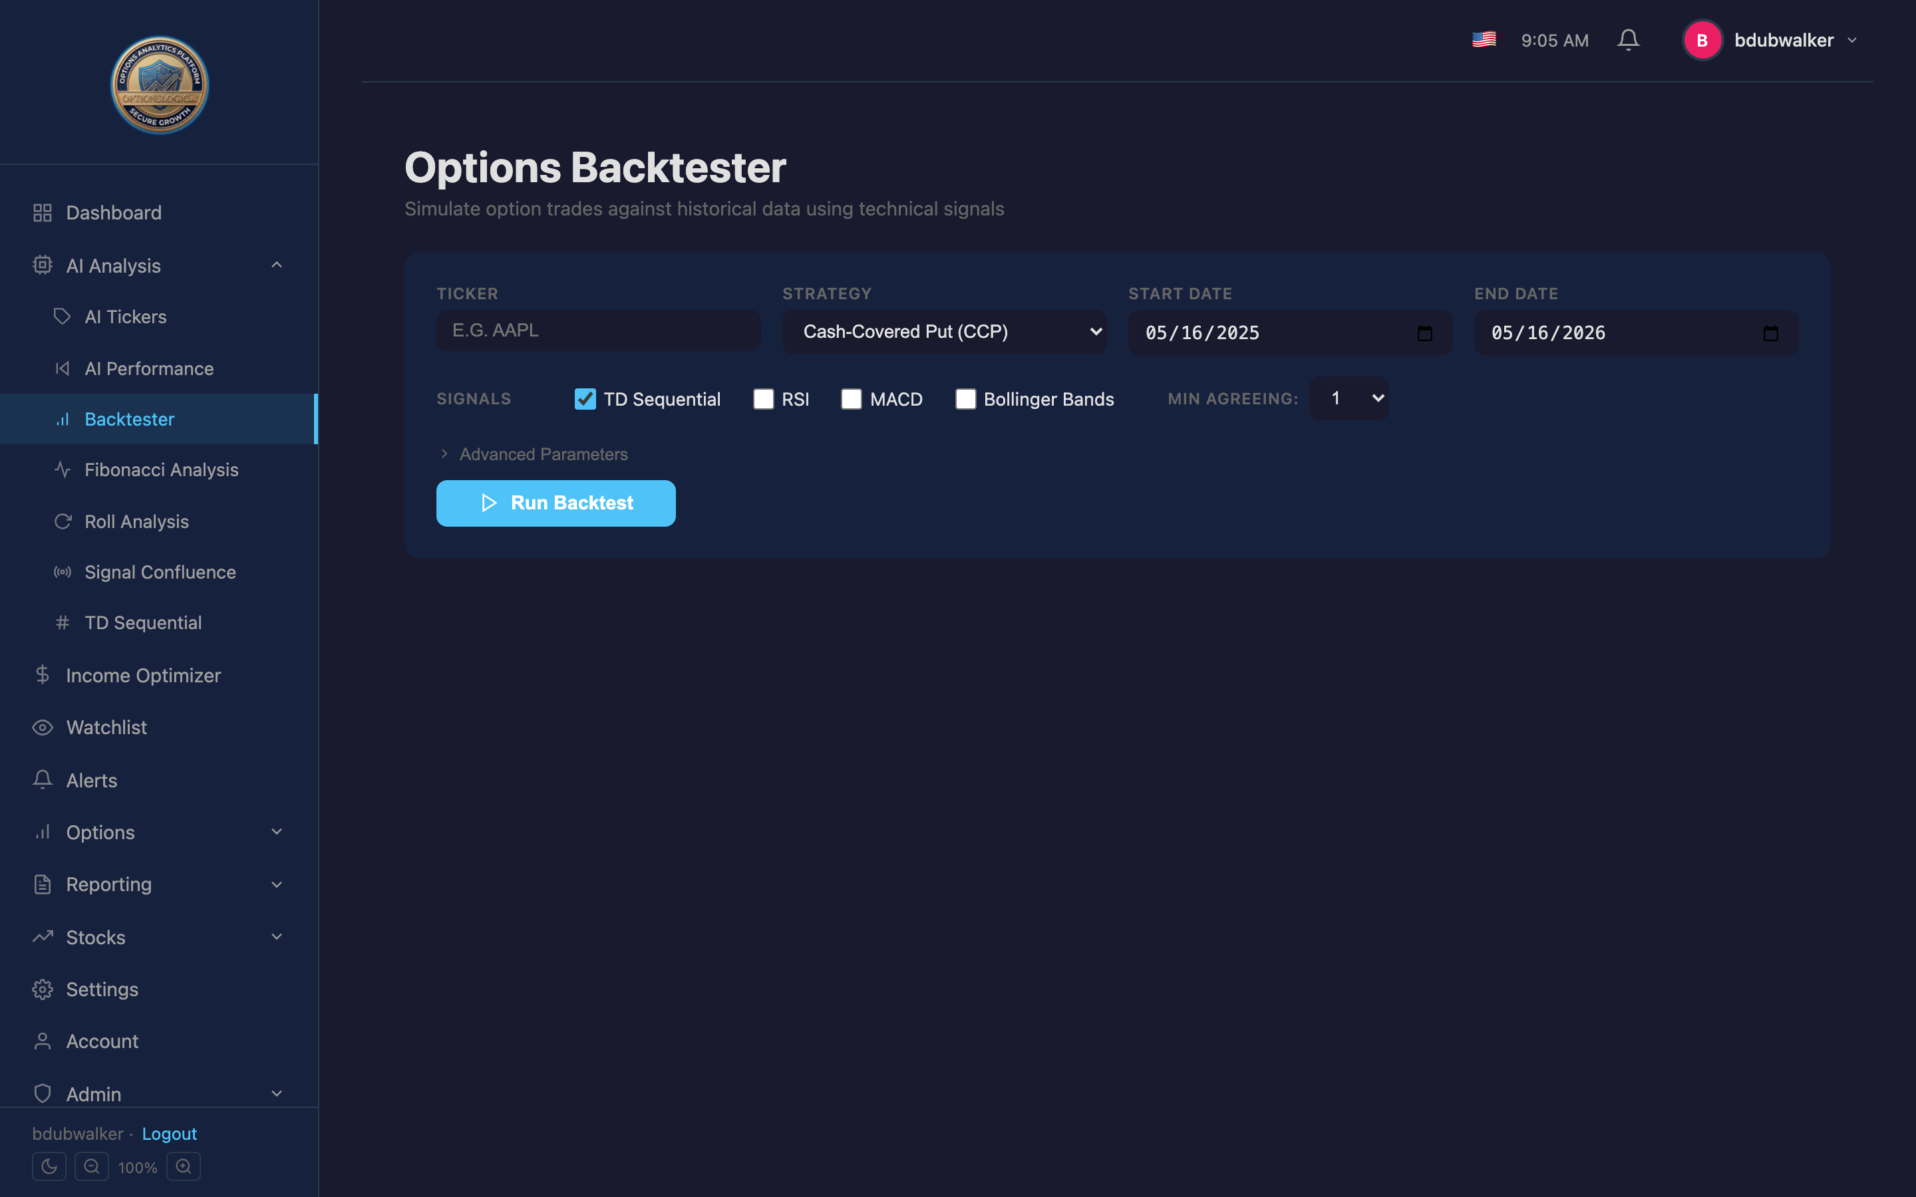
Task: Open notifications bell in header
Action: click(1628, 40)
